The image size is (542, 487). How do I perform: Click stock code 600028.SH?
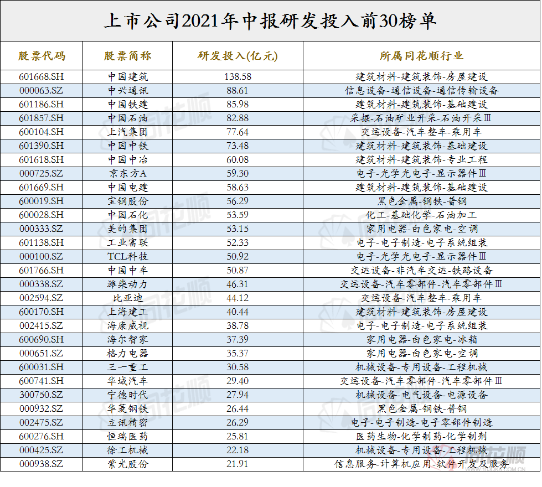41,215
